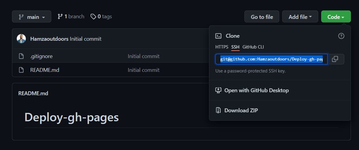The width and height of the screenshot is (359, 150).
Task: Click the zip archive icon
Action: point(218,110)
